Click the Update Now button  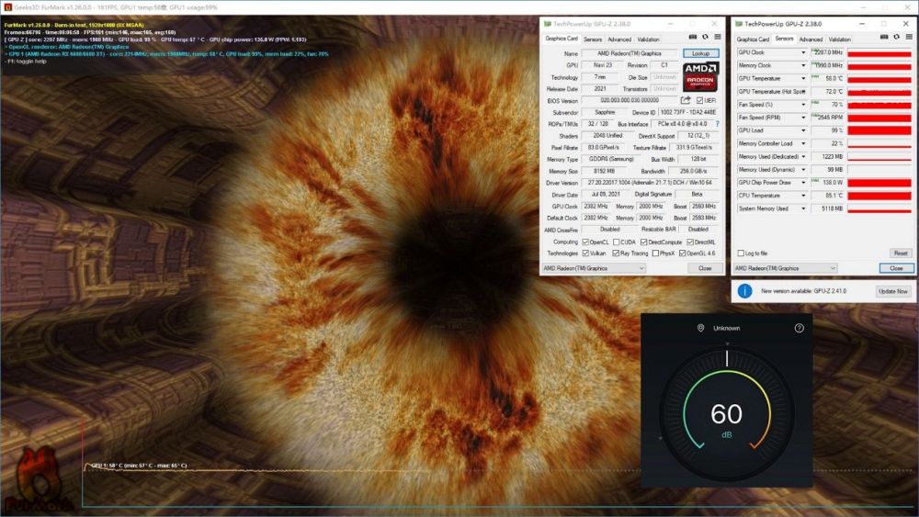[x=892, y=291]
